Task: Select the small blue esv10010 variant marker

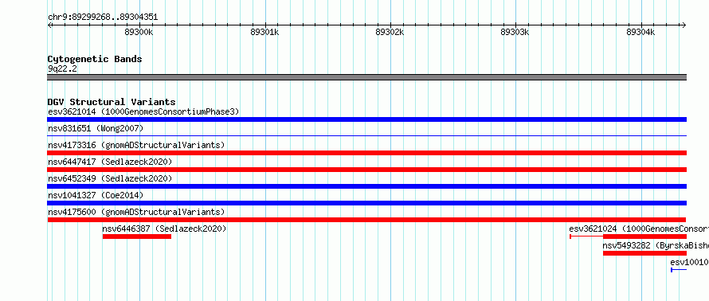Action: point(679,270)
